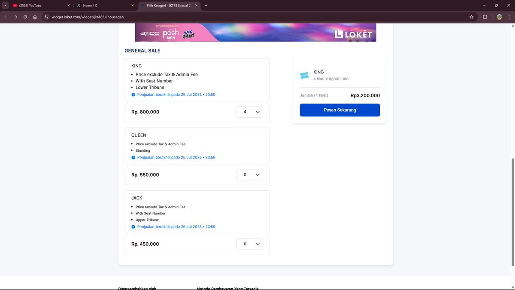
Task: Open the tab search chevron button
Action: point(5,6)
